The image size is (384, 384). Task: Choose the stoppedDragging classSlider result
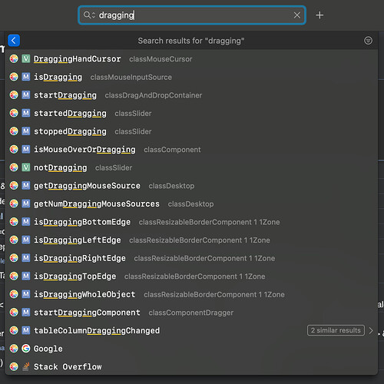[x=191, y=131]
